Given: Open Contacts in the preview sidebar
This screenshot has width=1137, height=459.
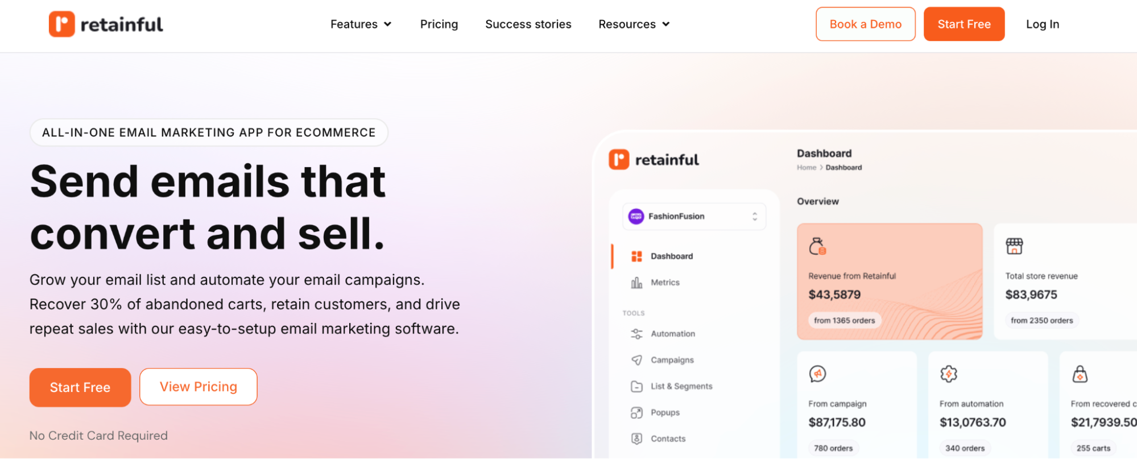Looking at the screenshot, I should coord(668,439).
